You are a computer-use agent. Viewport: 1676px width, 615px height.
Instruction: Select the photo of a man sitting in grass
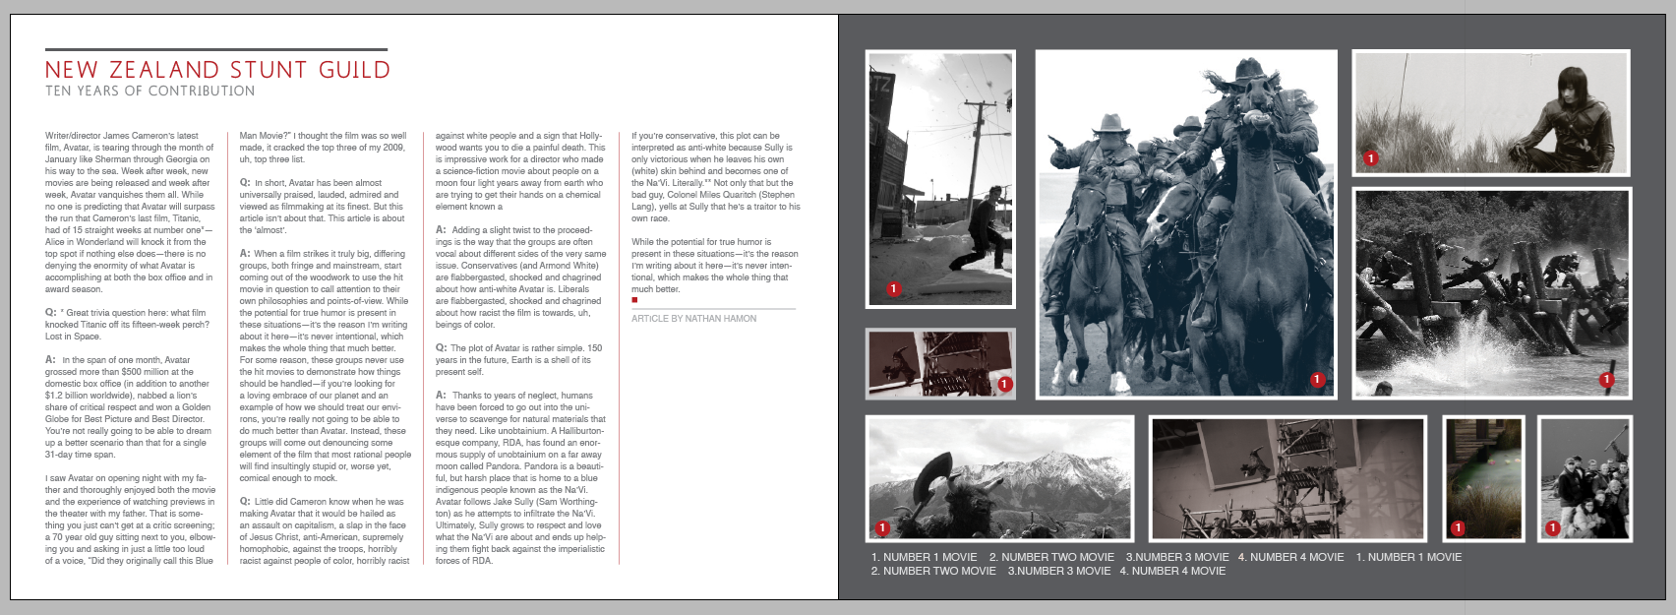[1491, 113]
